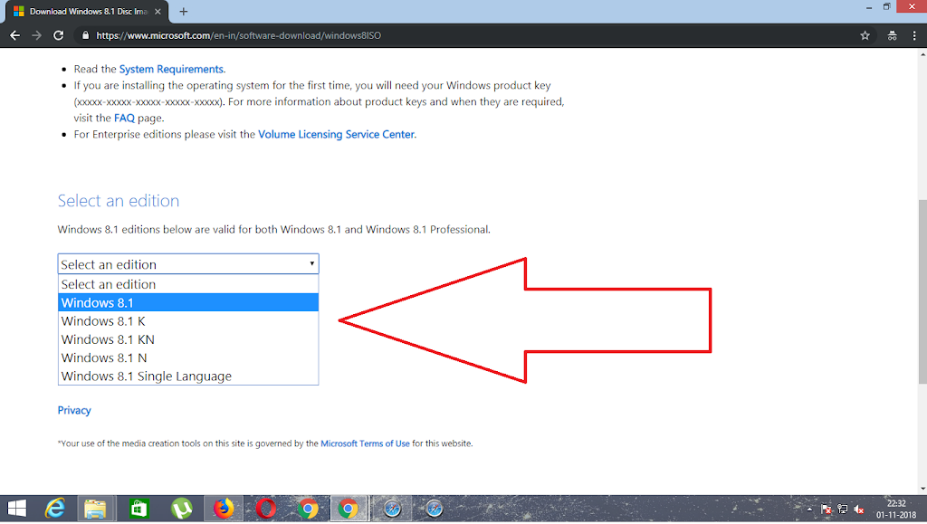Visit the Volume Licensing Service Center link
This screenshot has height=524, width=927.
336,134
